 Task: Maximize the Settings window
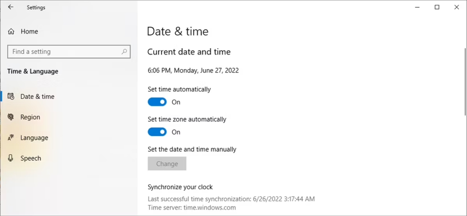(437, 7)
